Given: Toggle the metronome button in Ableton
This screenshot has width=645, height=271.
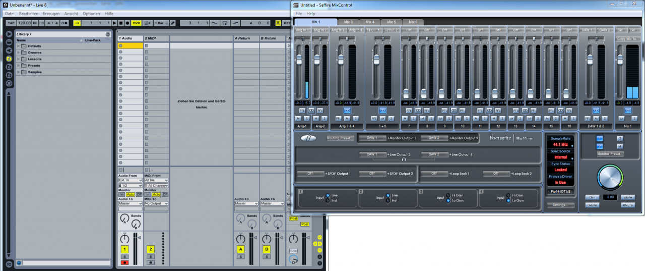Looking at the screenshot, I should tap(64, 23).
